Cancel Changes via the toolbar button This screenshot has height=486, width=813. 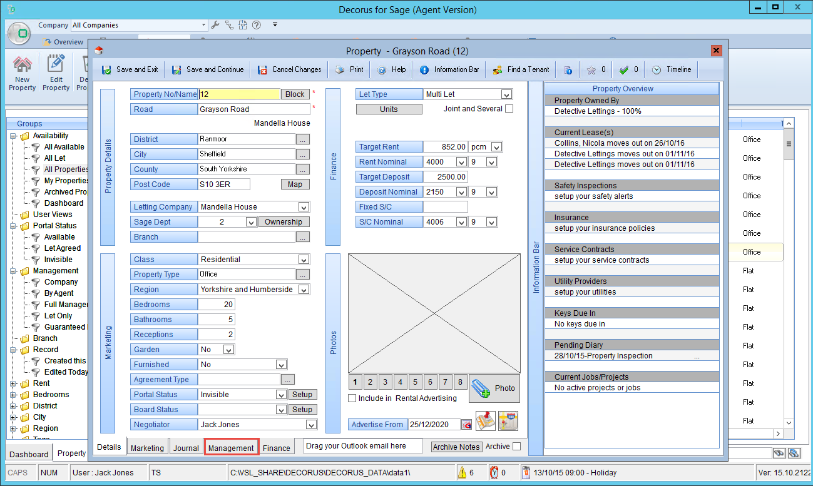pyautogui.click(x=289, y=69)
